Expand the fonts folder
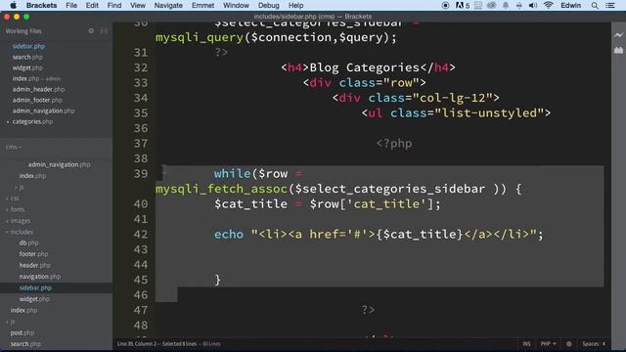This screenshot has width=626, height=352. 18,209
